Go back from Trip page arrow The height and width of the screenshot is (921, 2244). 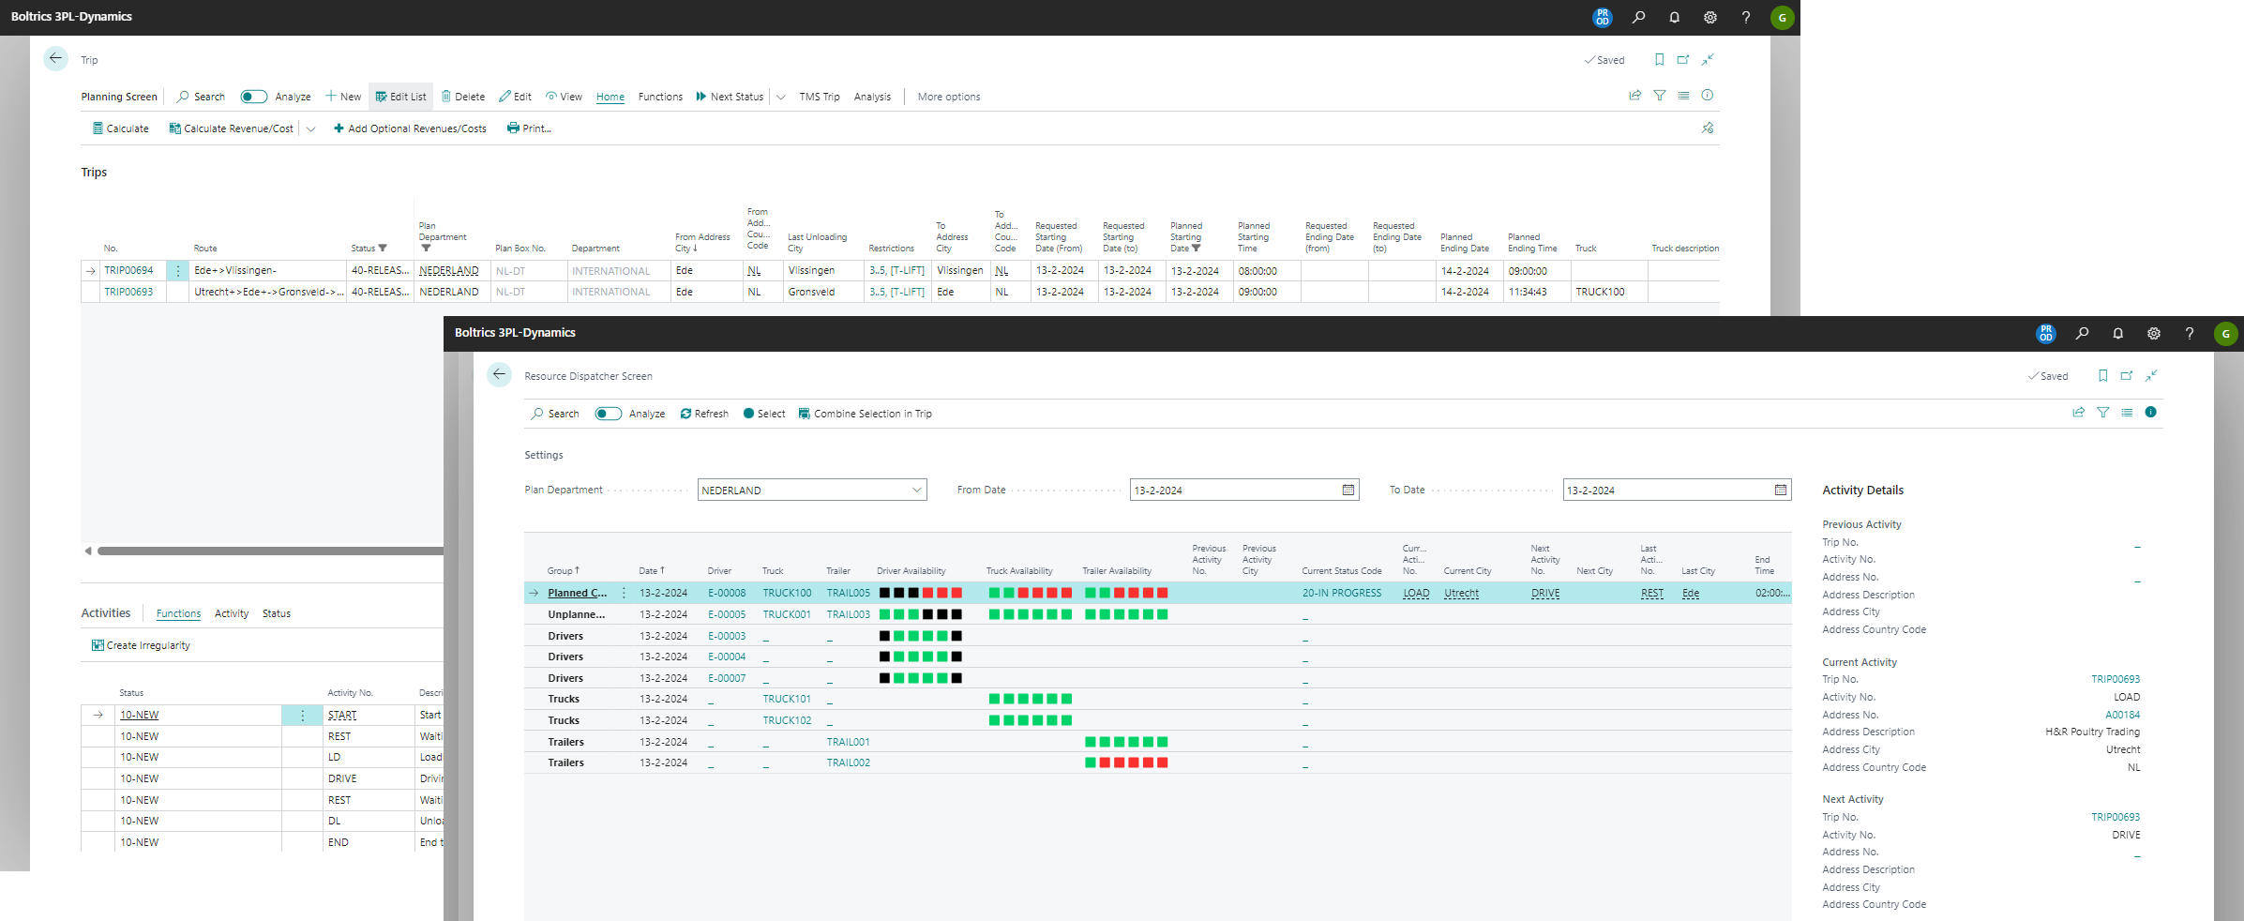click(56, 58)
